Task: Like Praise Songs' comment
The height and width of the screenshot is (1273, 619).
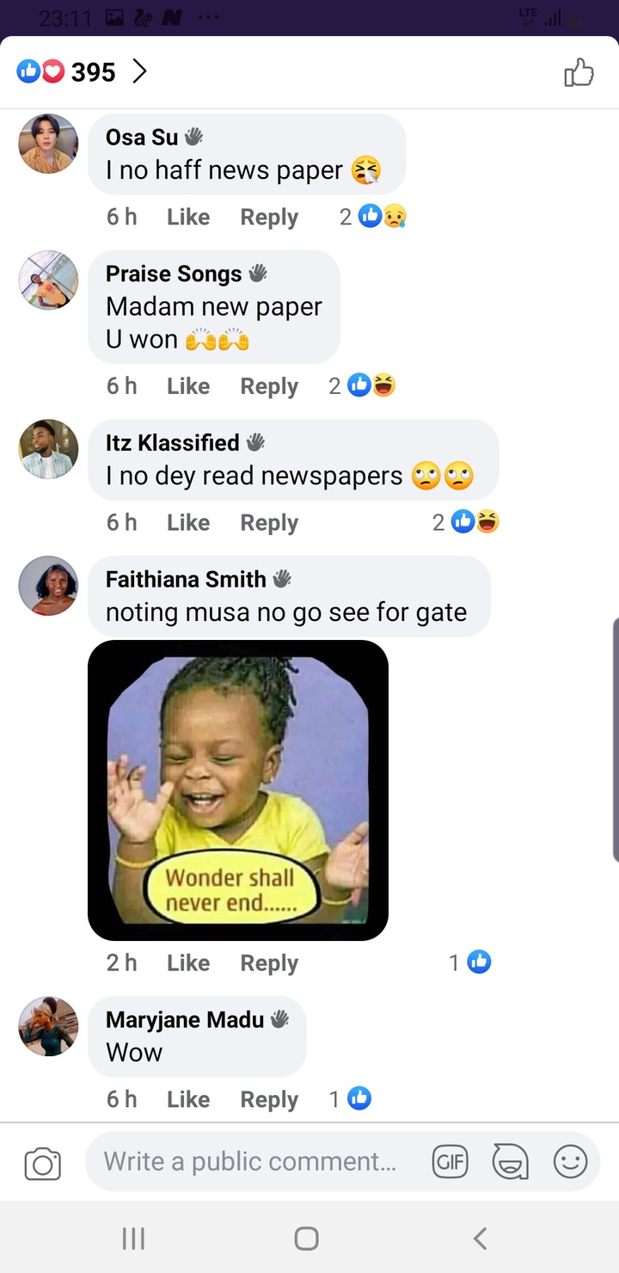Action: click(x=188, y=386)
